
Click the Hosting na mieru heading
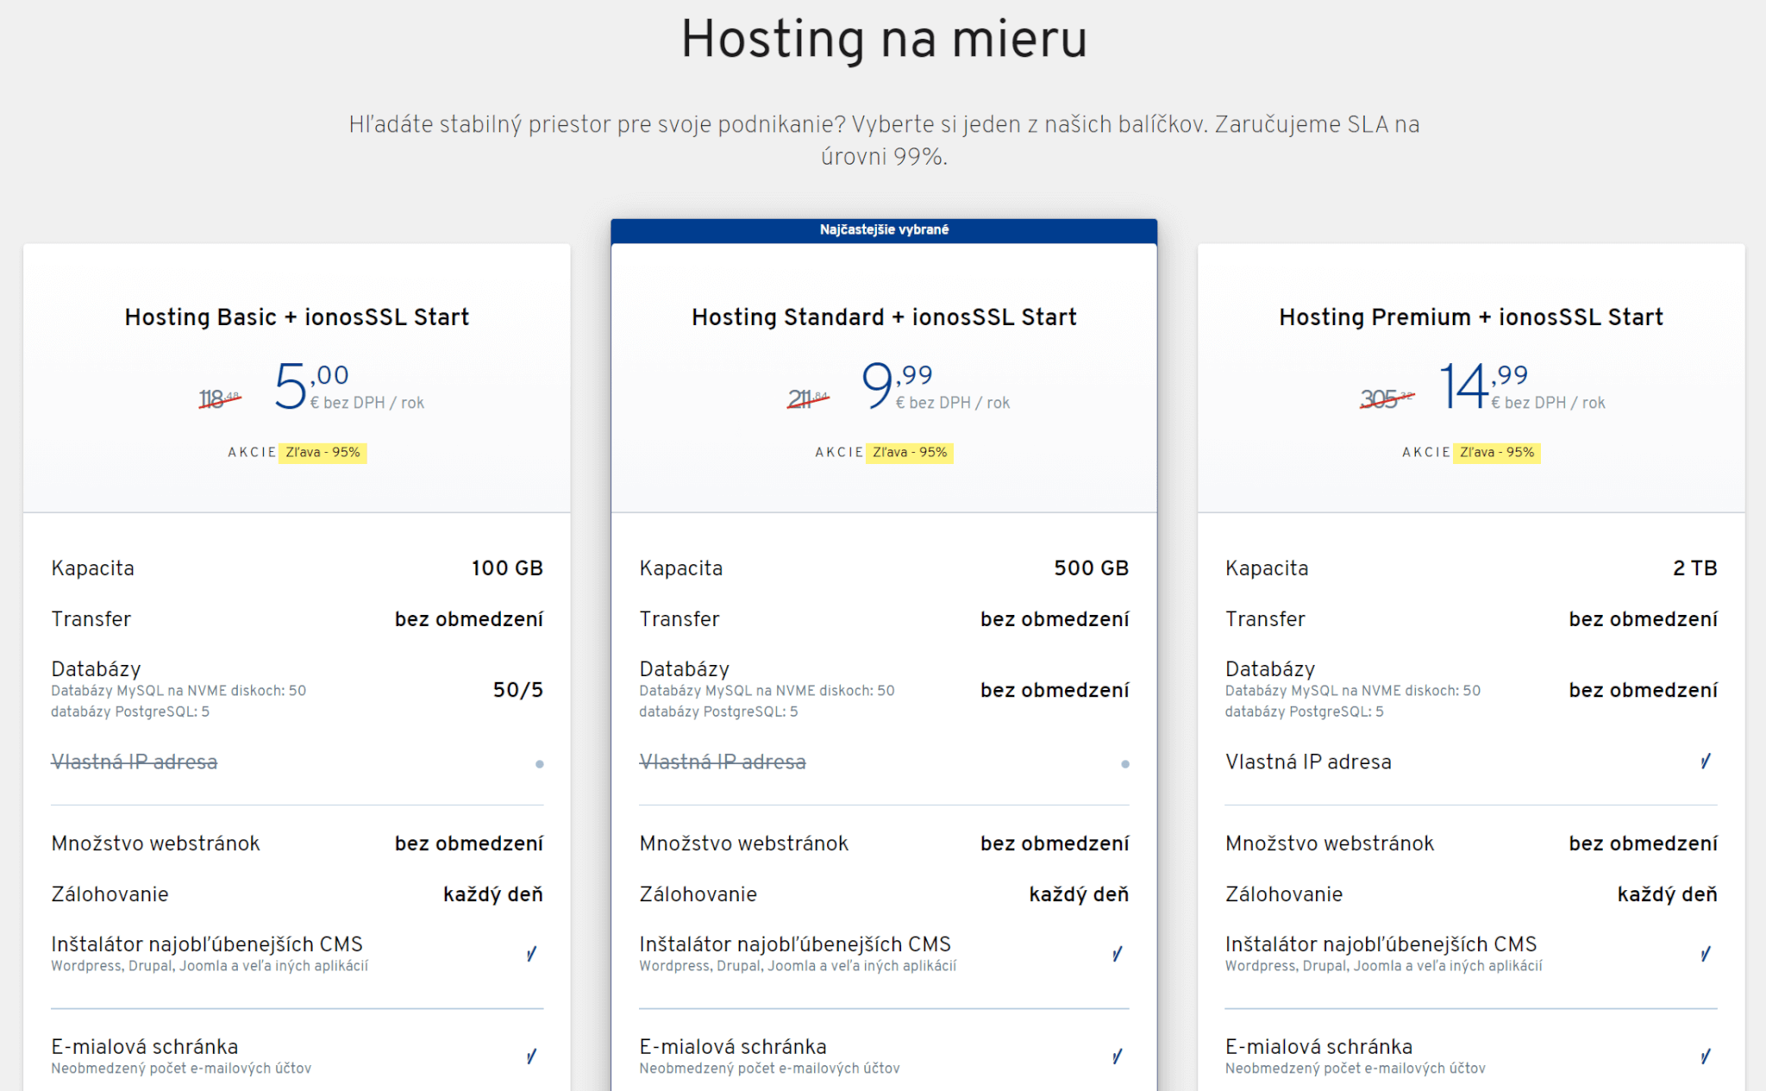pos(884,40)
